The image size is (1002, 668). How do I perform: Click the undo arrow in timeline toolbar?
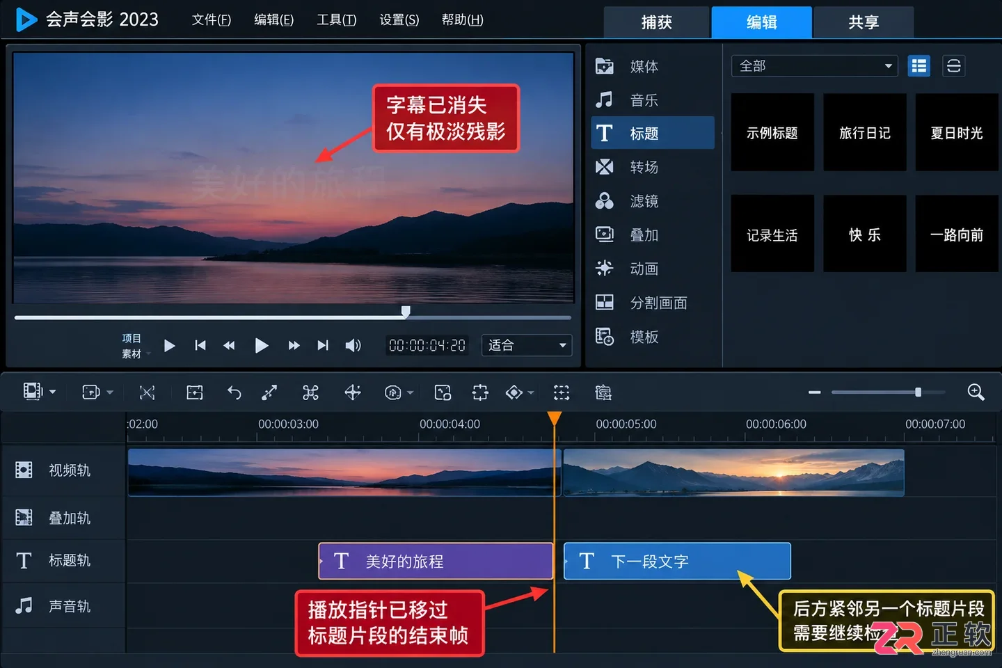234,393
